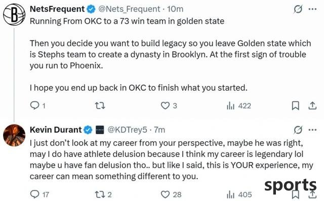The height and width of the screenshot is (201, 324).
Task: Click affiliate badge beside Kevin Durant
Action: coord(100,130)
